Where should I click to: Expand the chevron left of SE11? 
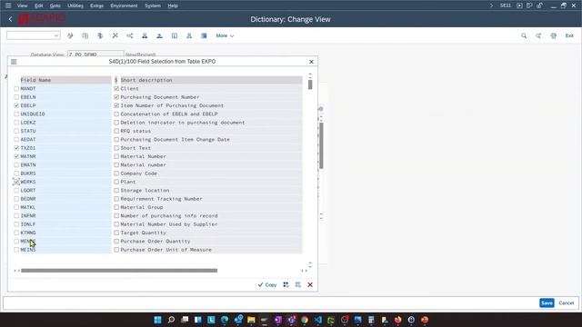point(491,5)
